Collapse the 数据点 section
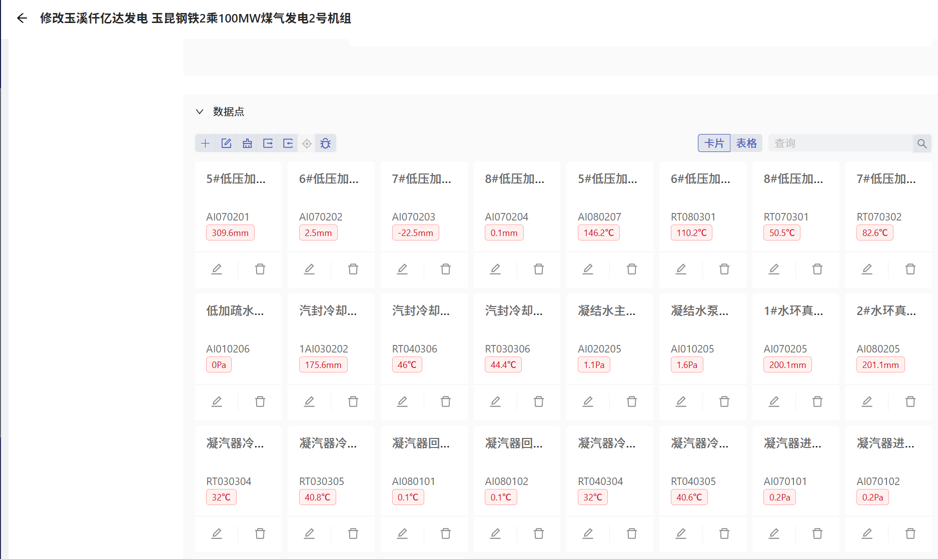The height and width of the screenshot is (559, 938). click(200, 111)
